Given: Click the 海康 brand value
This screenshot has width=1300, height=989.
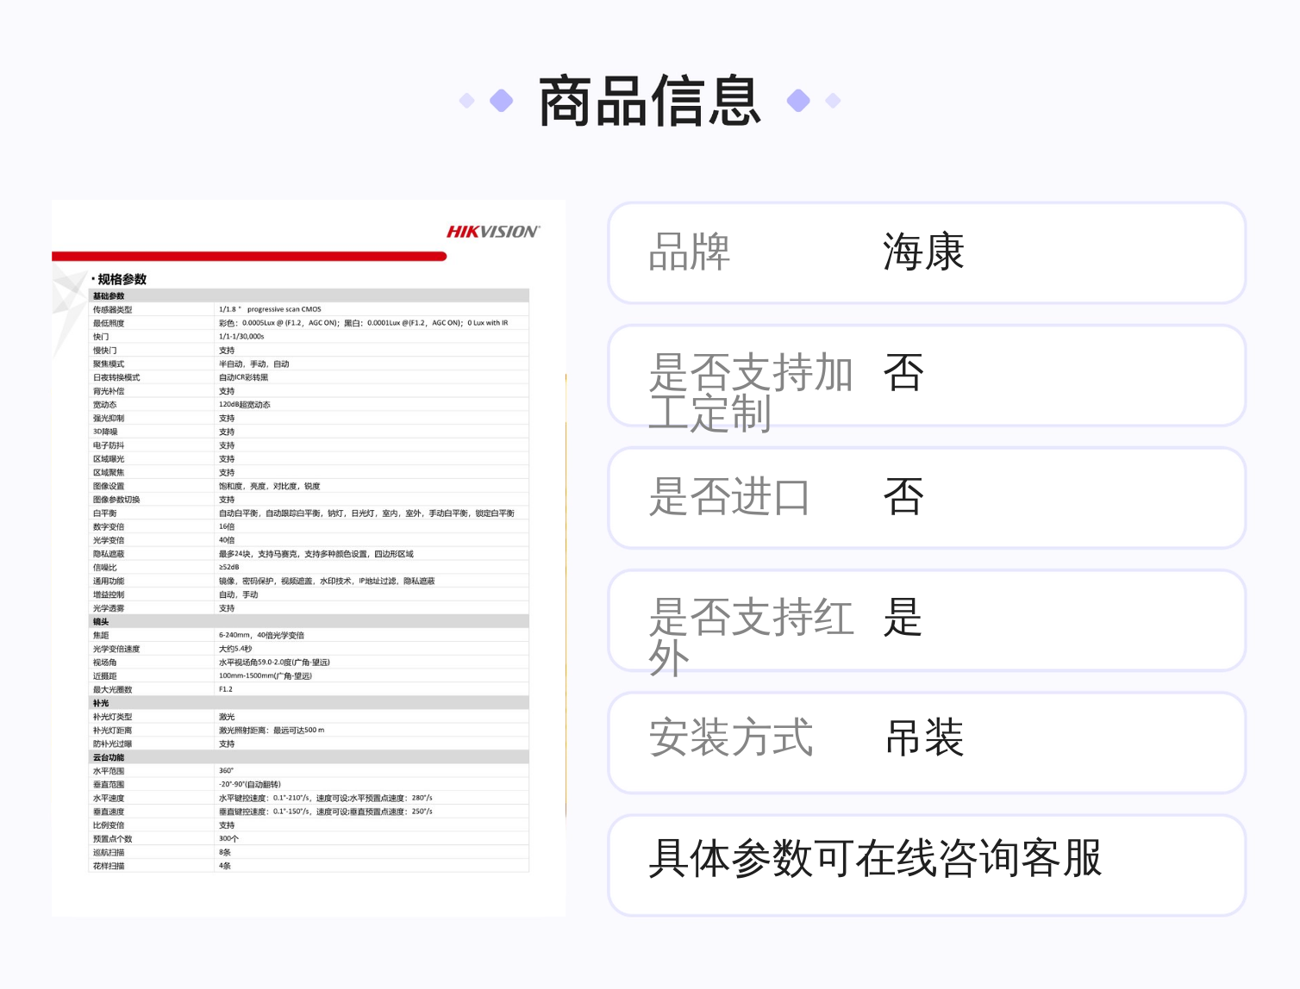Looking at the screenshot, I should coord(923,252).
